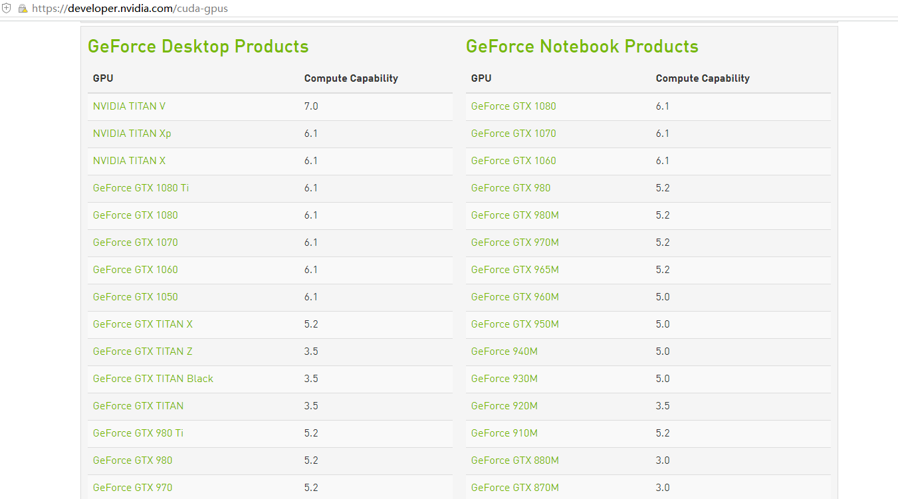Screen dimensions: 898x499
Task: Click the GeForce 910M link
Action: 505,433
